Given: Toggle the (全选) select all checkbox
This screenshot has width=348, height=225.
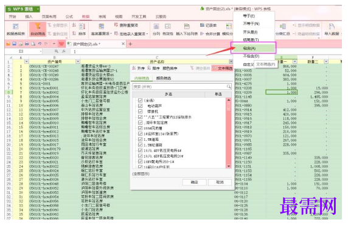Looking at the screenshot, I should click(x=140, y=100).
